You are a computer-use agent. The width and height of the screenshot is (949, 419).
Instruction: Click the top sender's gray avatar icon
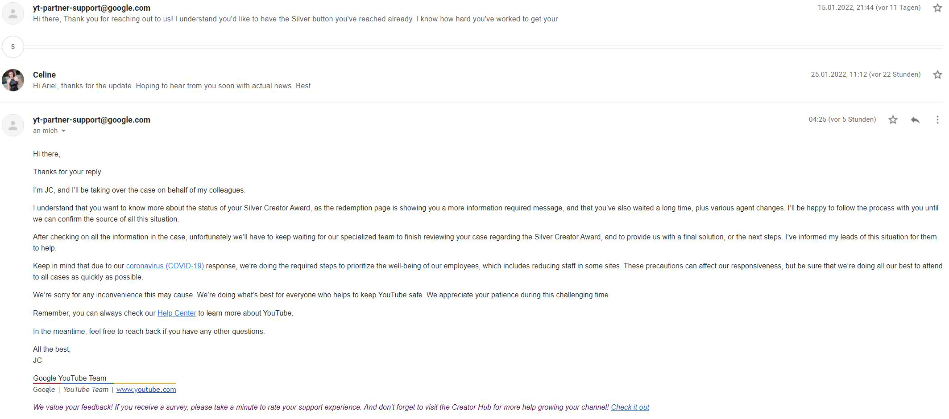point(13,13)
